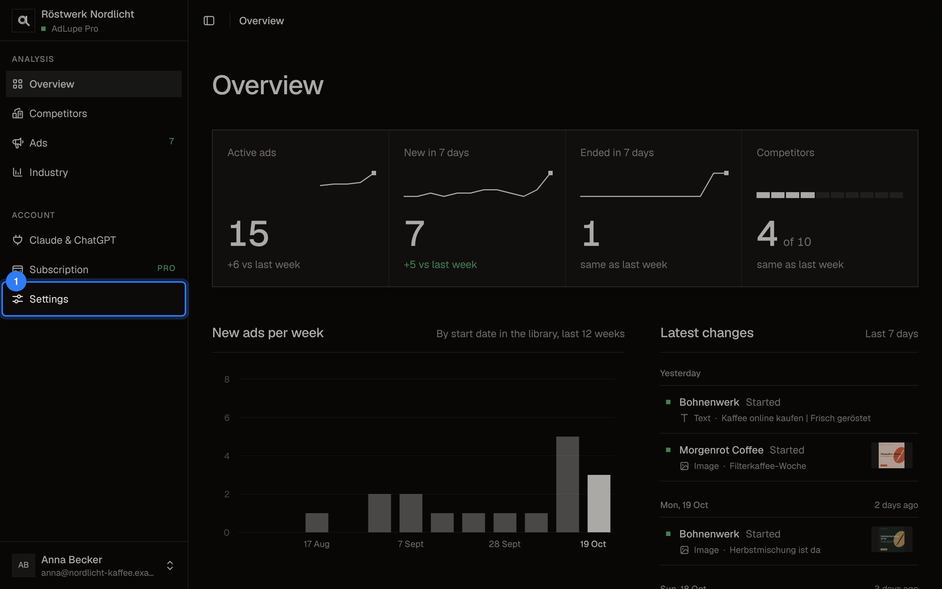Click the Text type icon in Bohnenwerk row
942x589 pixels.
pos(684,418)
